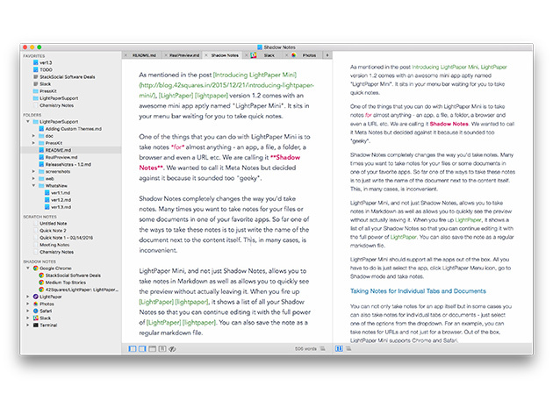This screenshot has height=415, width=553.
Task: Expand the web folder
Action: pos(33,178)
